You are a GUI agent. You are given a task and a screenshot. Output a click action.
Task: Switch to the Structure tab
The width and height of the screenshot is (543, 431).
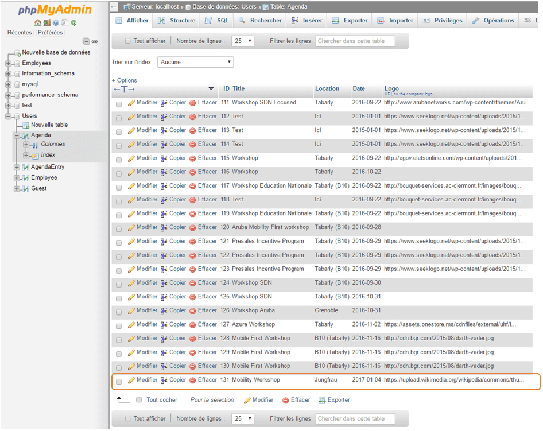tap(177, 21)
